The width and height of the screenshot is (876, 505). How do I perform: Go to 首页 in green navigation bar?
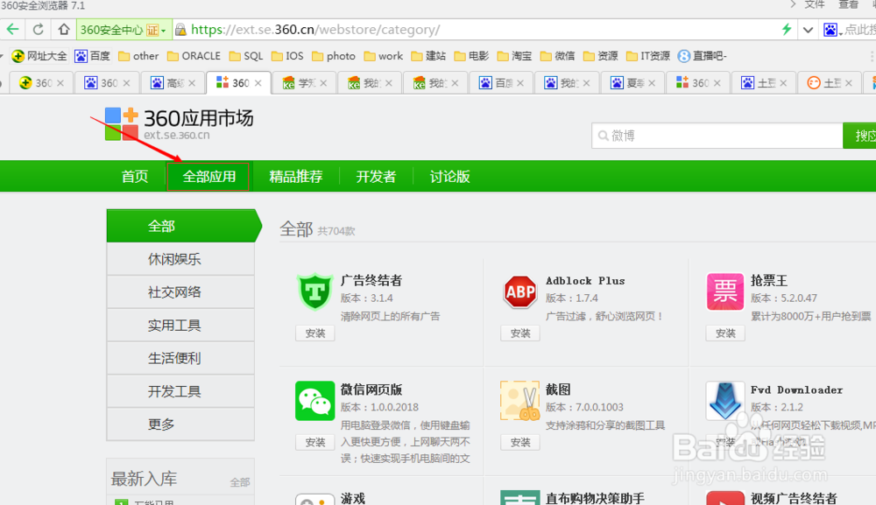point(135,176)
